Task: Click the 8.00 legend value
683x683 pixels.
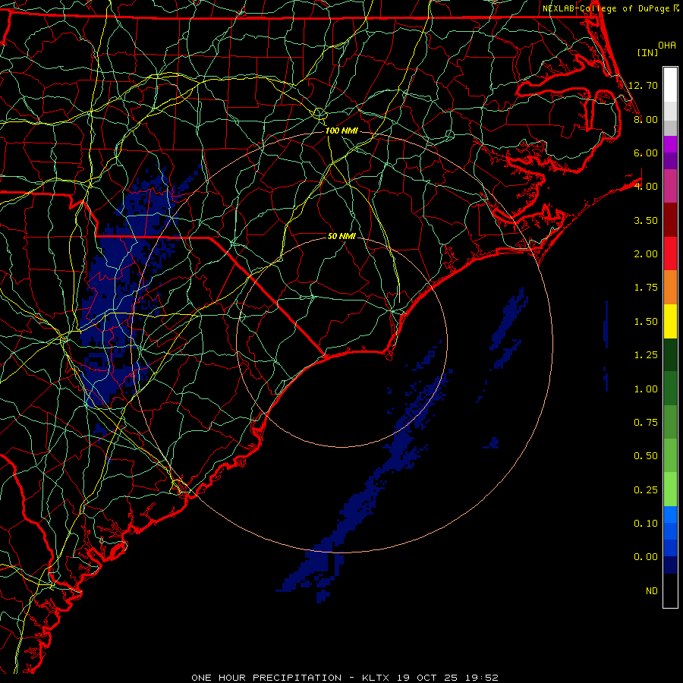Action: click(x=646, y=119)
